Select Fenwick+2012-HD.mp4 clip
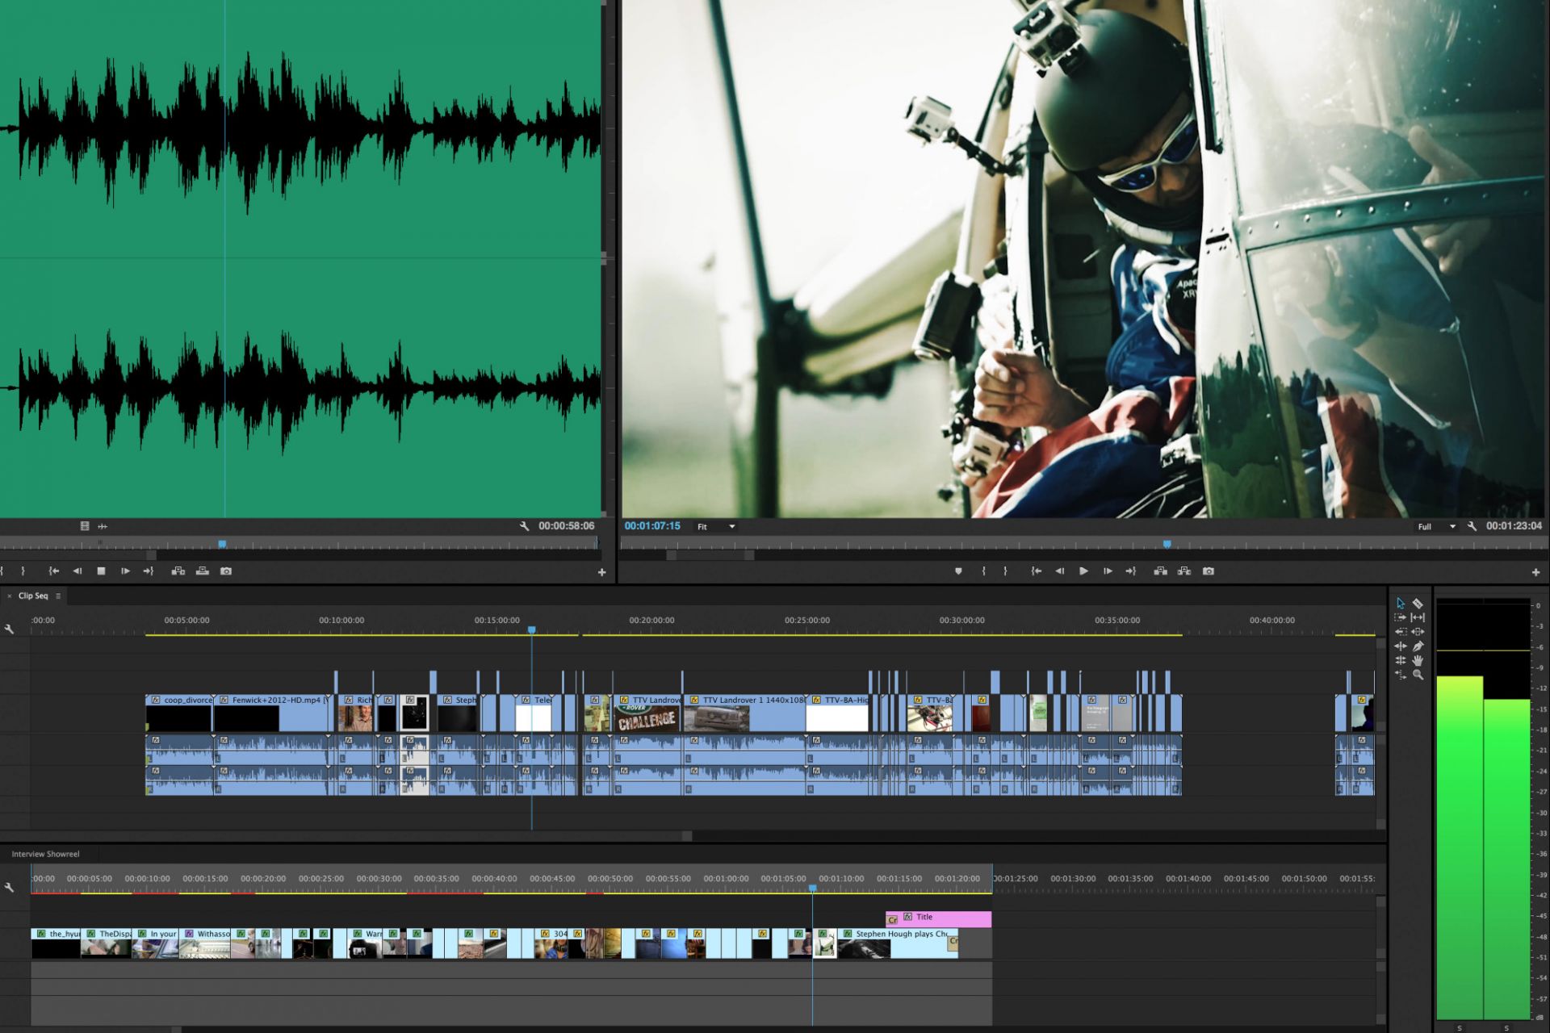Viewport: 1550px width, 1033px height. tap(273, 713)
